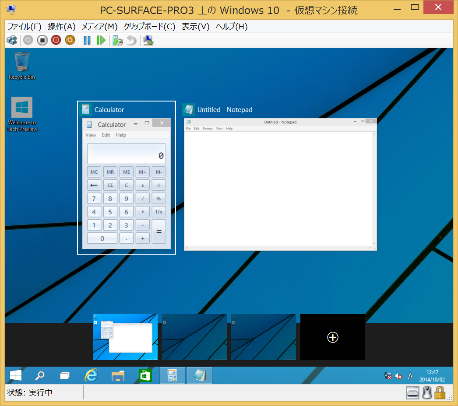Create a checkpoint of the virtual machine
Image resolution: width=458 pixels, height=406 pixels.
coord(117,40)
